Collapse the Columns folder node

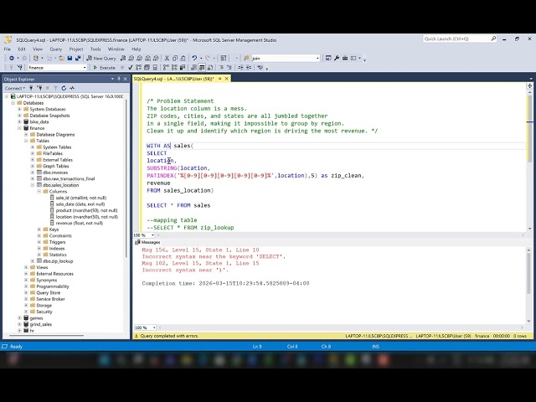pyautogui.click(x=39, y=192)
